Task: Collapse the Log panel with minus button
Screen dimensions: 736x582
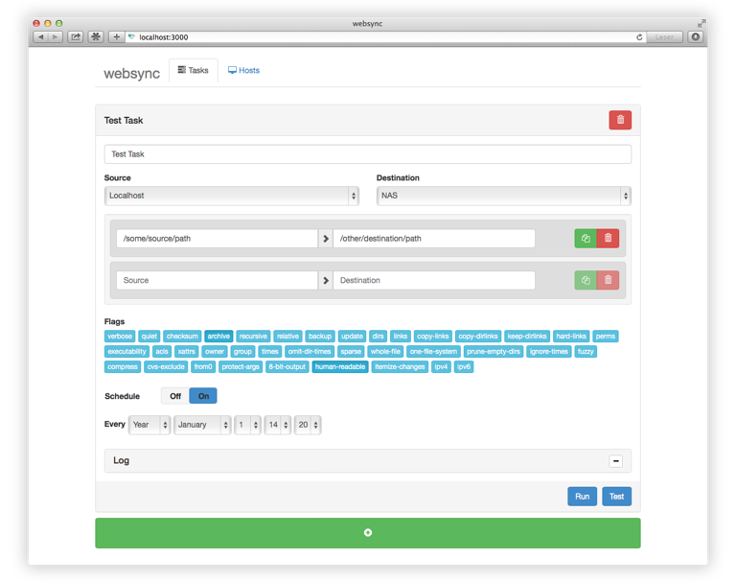Action: coord(616,461)
